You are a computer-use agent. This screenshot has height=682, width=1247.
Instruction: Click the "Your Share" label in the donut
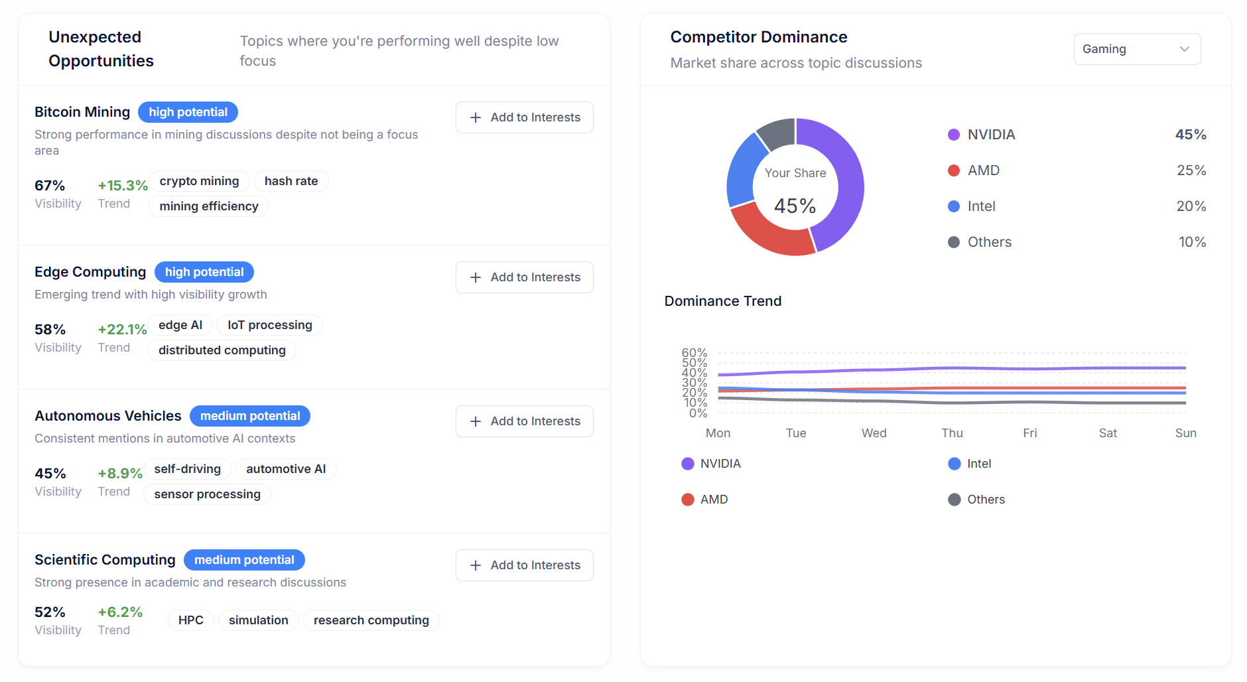pyautogui.click(x=795, y=173)
